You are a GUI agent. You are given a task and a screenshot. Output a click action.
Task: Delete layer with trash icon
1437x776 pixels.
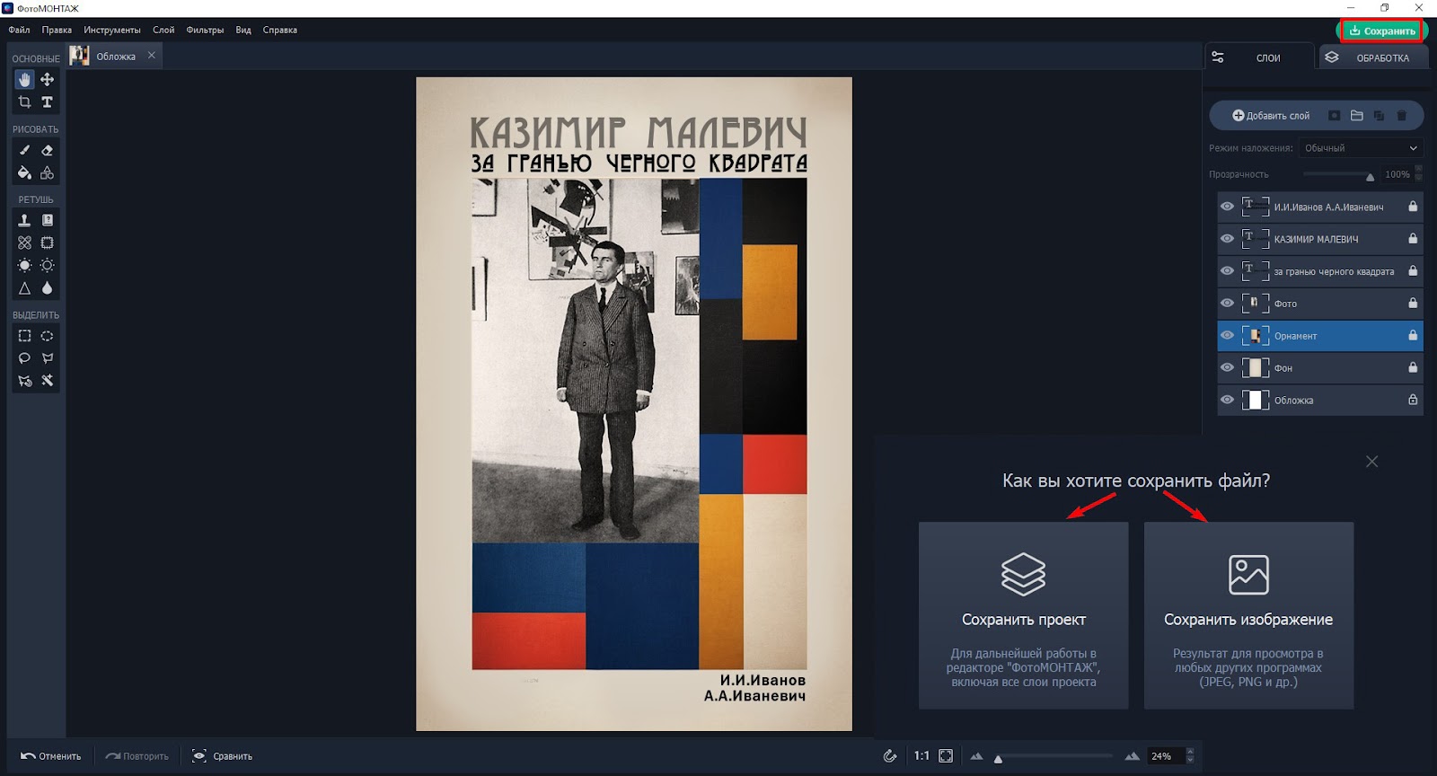[1401, 116]
